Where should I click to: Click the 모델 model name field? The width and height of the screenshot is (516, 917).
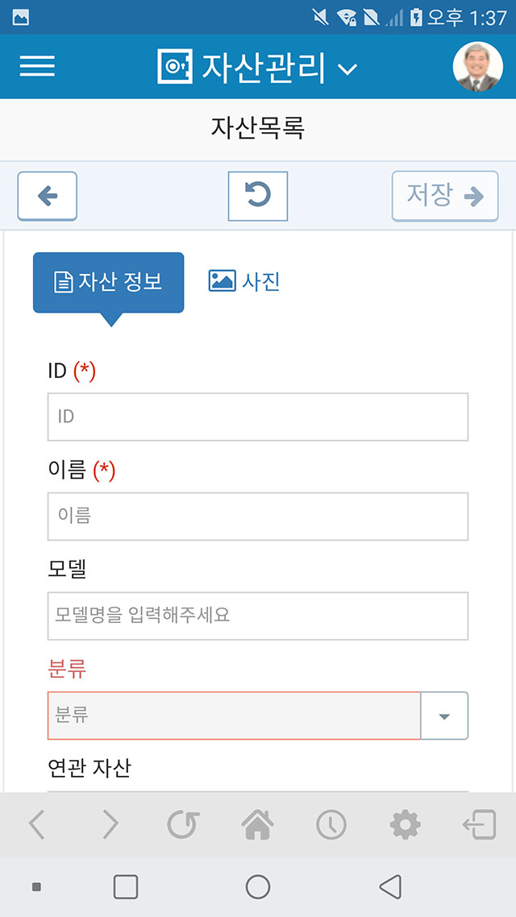pyautogui.click(x=258, y=616)
